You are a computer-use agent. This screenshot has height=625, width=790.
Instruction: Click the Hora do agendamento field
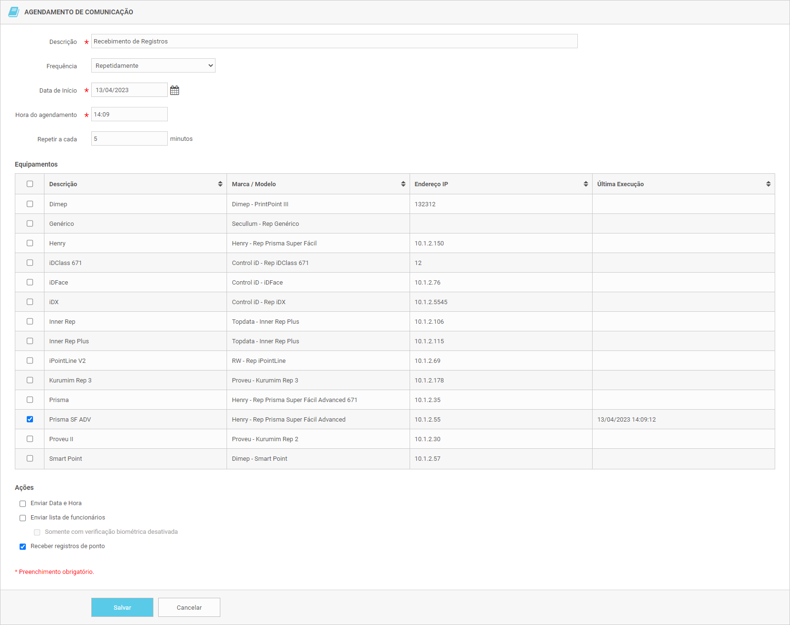click(x=129, y=114)
